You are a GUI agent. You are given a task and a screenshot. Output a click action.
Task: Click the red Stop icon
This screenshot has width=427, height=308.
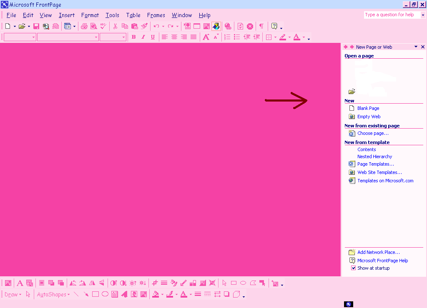pyautogui.click(x=250, y=26)
